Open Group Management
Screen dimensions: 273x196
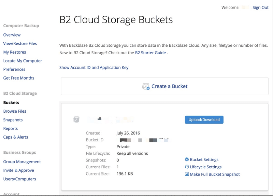22,162
